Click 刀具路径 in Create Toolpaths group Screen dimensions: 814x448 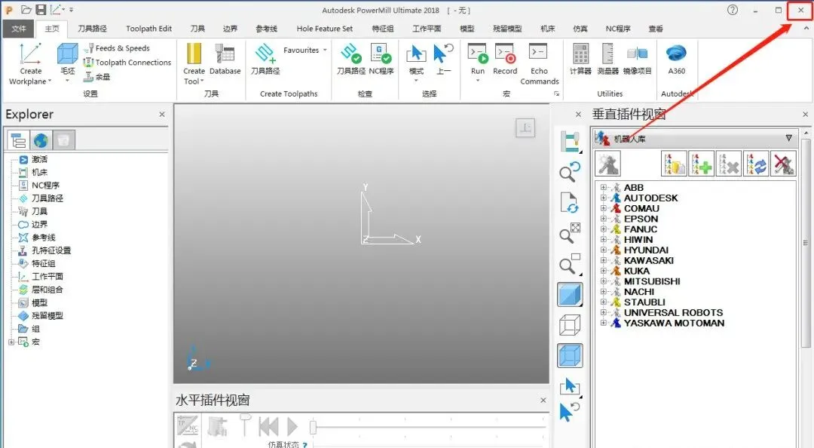(x=265, y=60)
